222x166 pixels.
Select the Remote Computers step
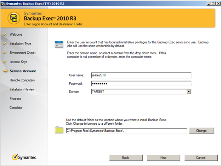click(x=22, y=80)
